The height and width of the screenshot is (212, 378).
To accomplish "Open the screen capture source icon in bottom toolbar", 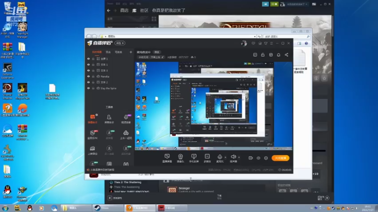I will point(167,156).
